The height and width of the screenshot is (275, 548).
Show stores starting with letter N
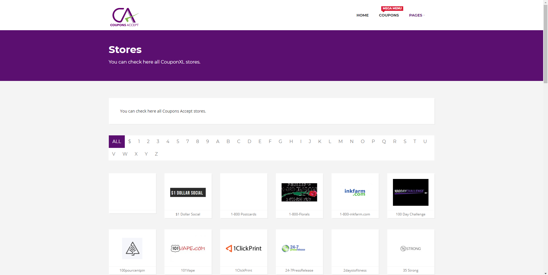click(x=352, y=142)
